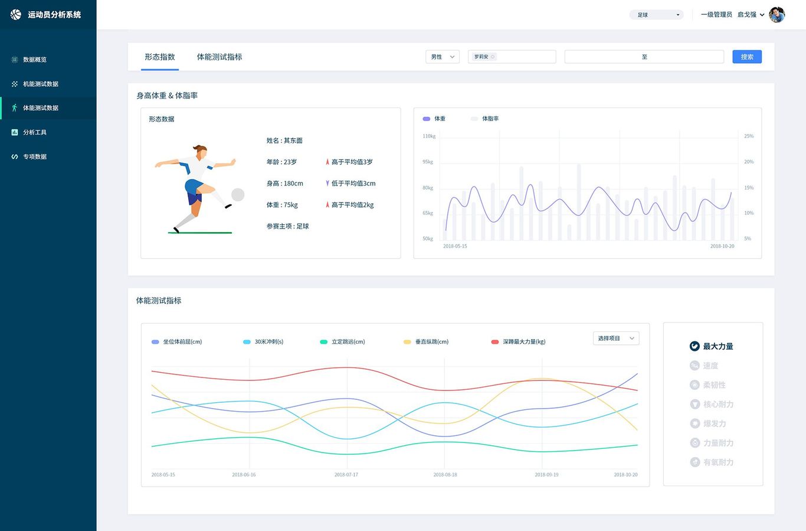Screen dimensions: 806x531
Task: Toggle the 深蹲最大力量(kg) legend series
Action: click(518, 342)
